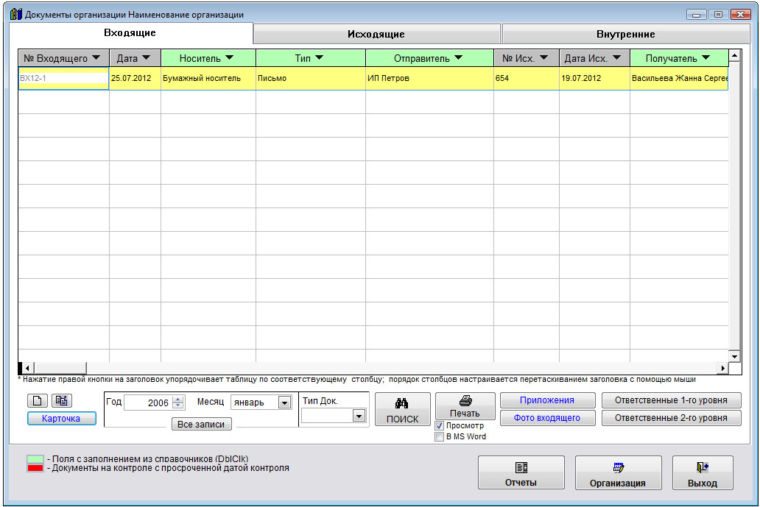
Task: Click the Печать printer button
Action: (x=465, y=406)
